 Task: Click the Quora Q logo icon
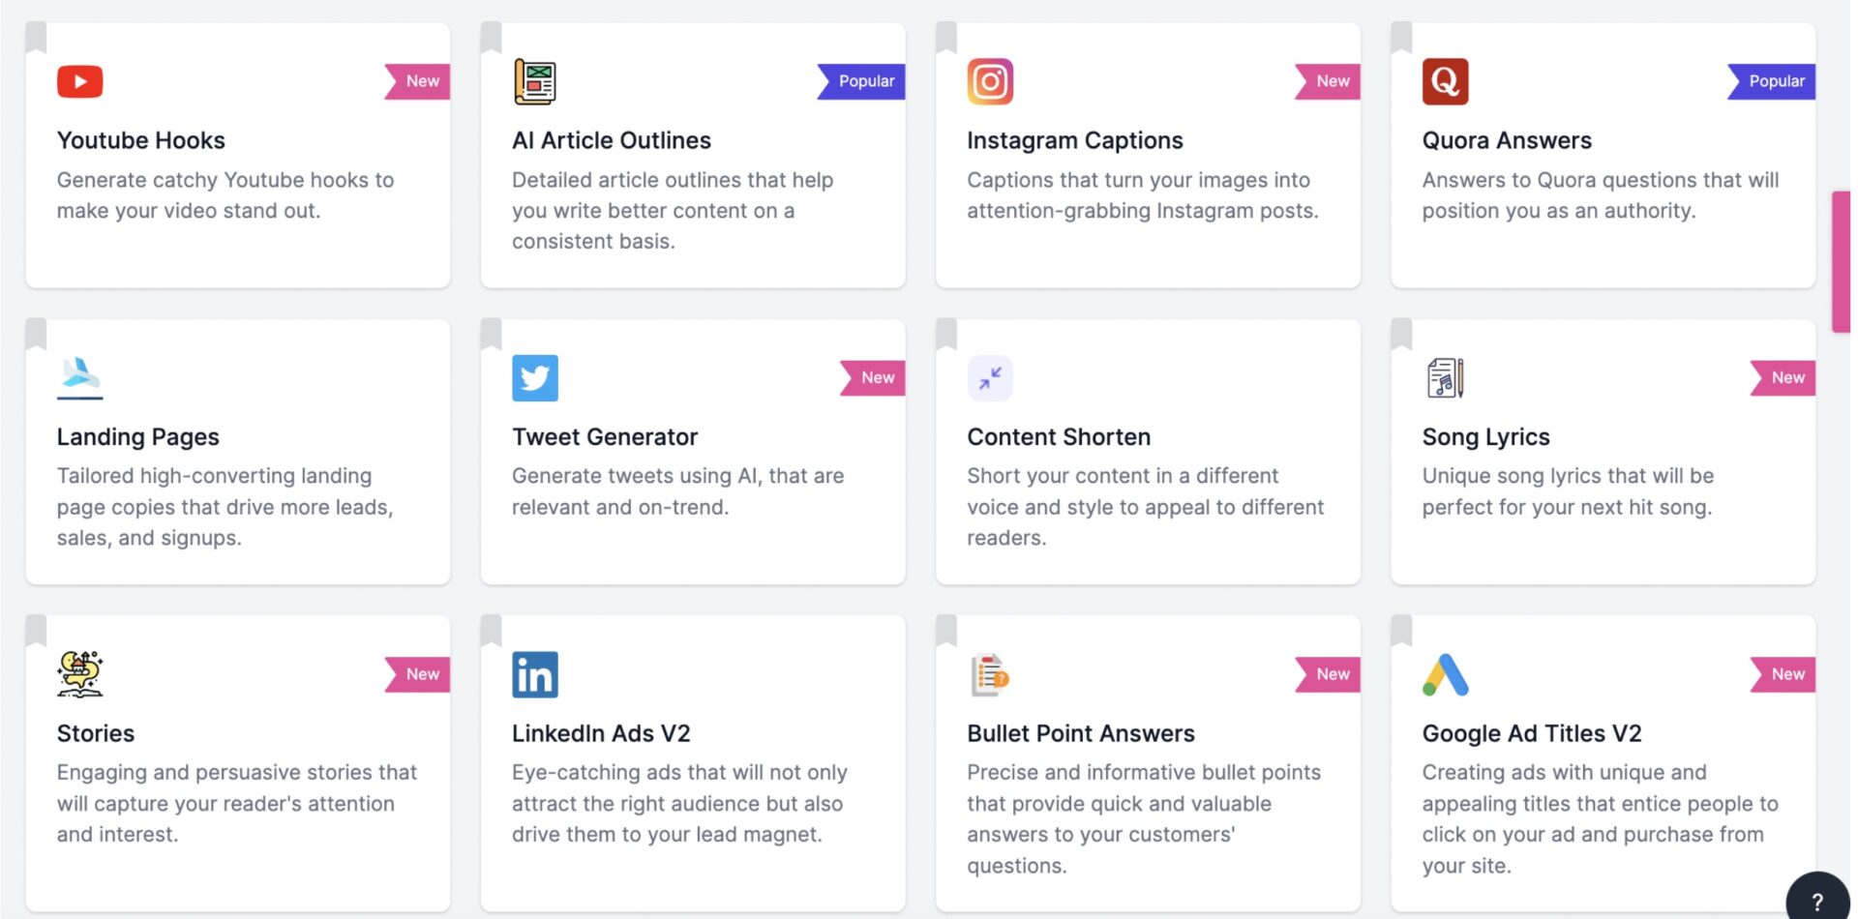(x=1444, y=81)
